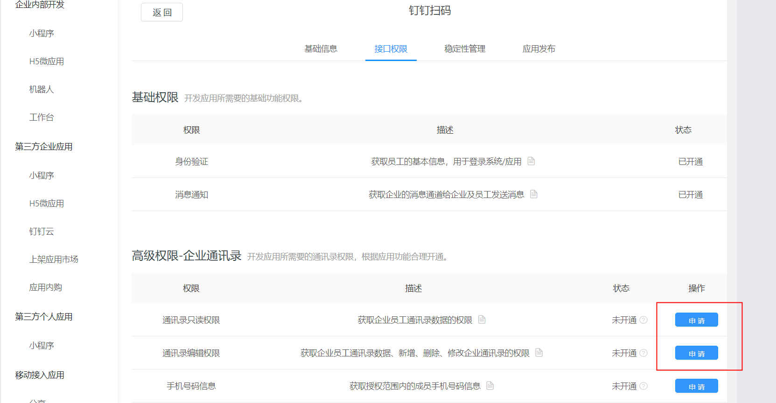Click the 通讯录只读权限 permission name
The image size is (776, 403).
click(x=191, y=320)
